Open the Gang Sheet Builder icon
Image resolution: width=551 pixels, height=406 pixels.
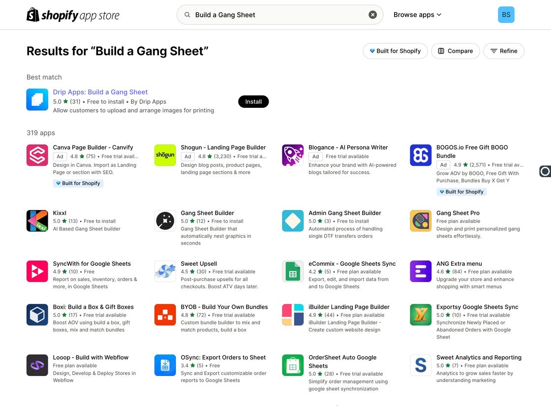click(165, 221)
